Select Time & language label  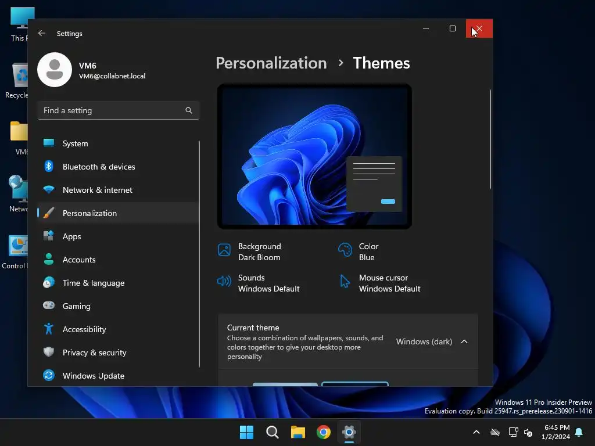94,283
